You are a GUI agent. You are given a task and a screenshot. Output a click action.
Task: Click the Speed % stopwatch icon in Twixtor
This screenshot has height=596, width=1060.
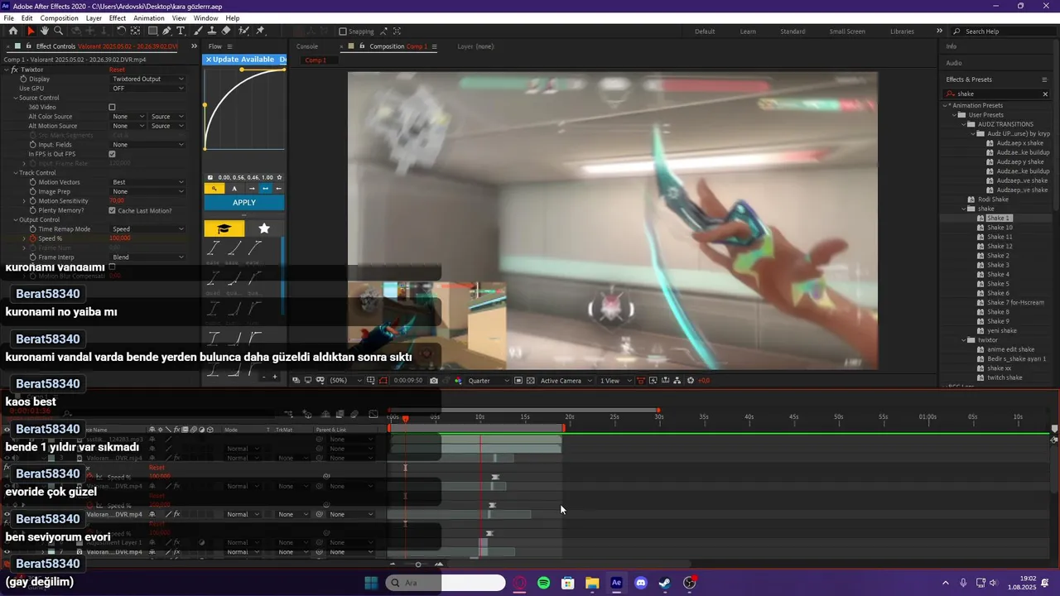[x=33, y=238]
